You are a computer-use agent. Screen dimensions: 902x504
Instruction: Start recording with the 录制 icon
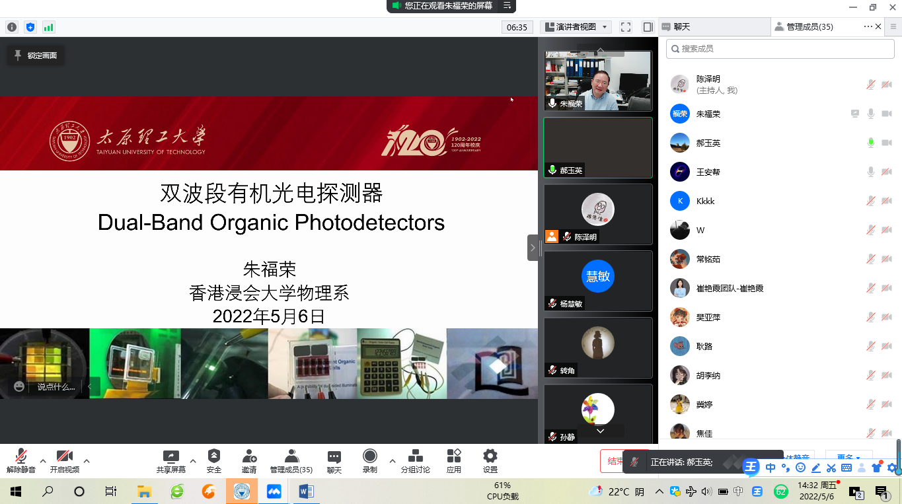[x=369, y=456]
